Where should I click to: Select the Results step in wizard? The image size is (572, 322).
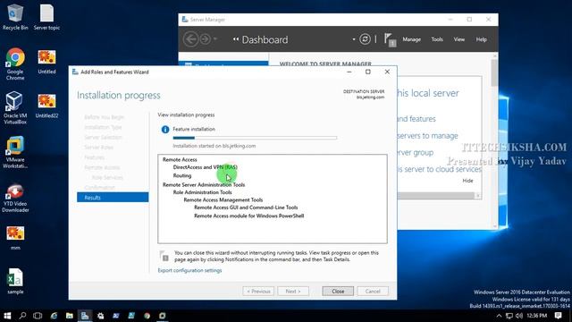[113, 198]
